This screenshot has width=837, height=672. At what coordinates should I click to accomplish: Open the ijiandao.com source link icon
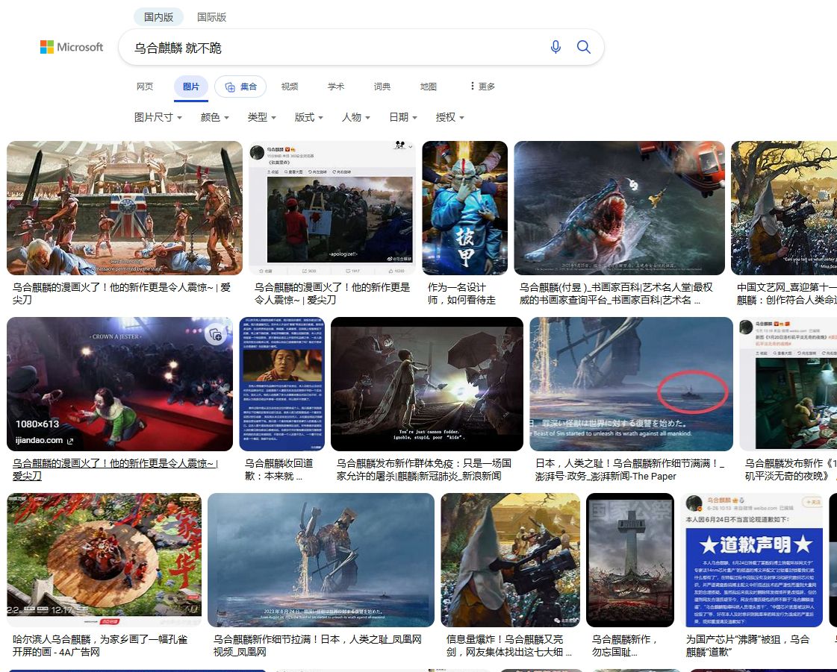point(70,441)
